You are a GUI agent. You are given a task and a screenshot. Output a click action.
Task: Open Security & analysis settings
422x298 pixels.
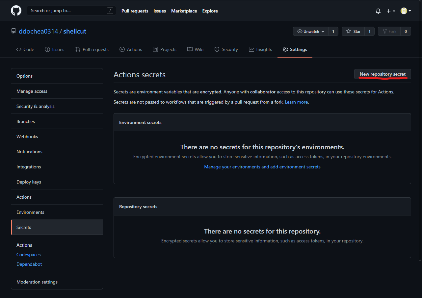(57, 106)
